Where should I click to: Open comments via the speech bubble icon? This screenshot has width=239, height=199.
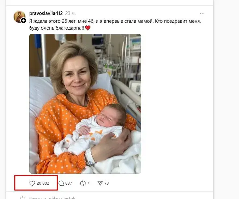click(x=61, y=183)
